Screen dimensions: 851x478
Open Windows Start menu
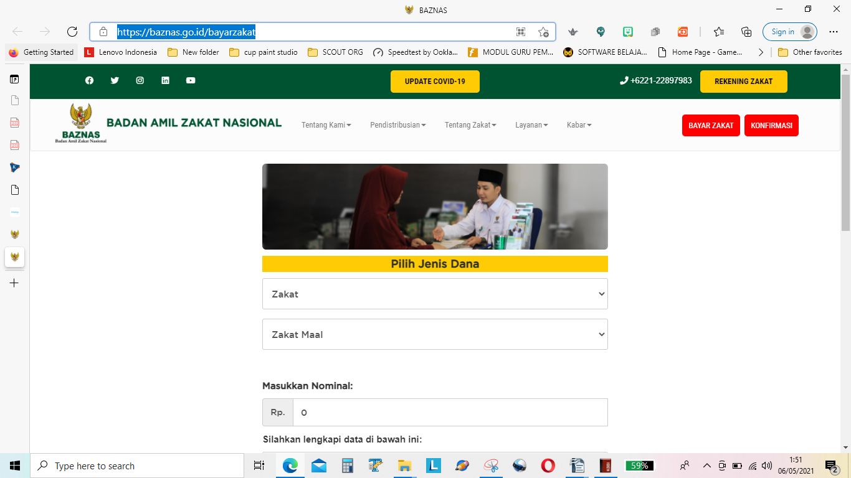pyautogui.click(x=15, y=466)
